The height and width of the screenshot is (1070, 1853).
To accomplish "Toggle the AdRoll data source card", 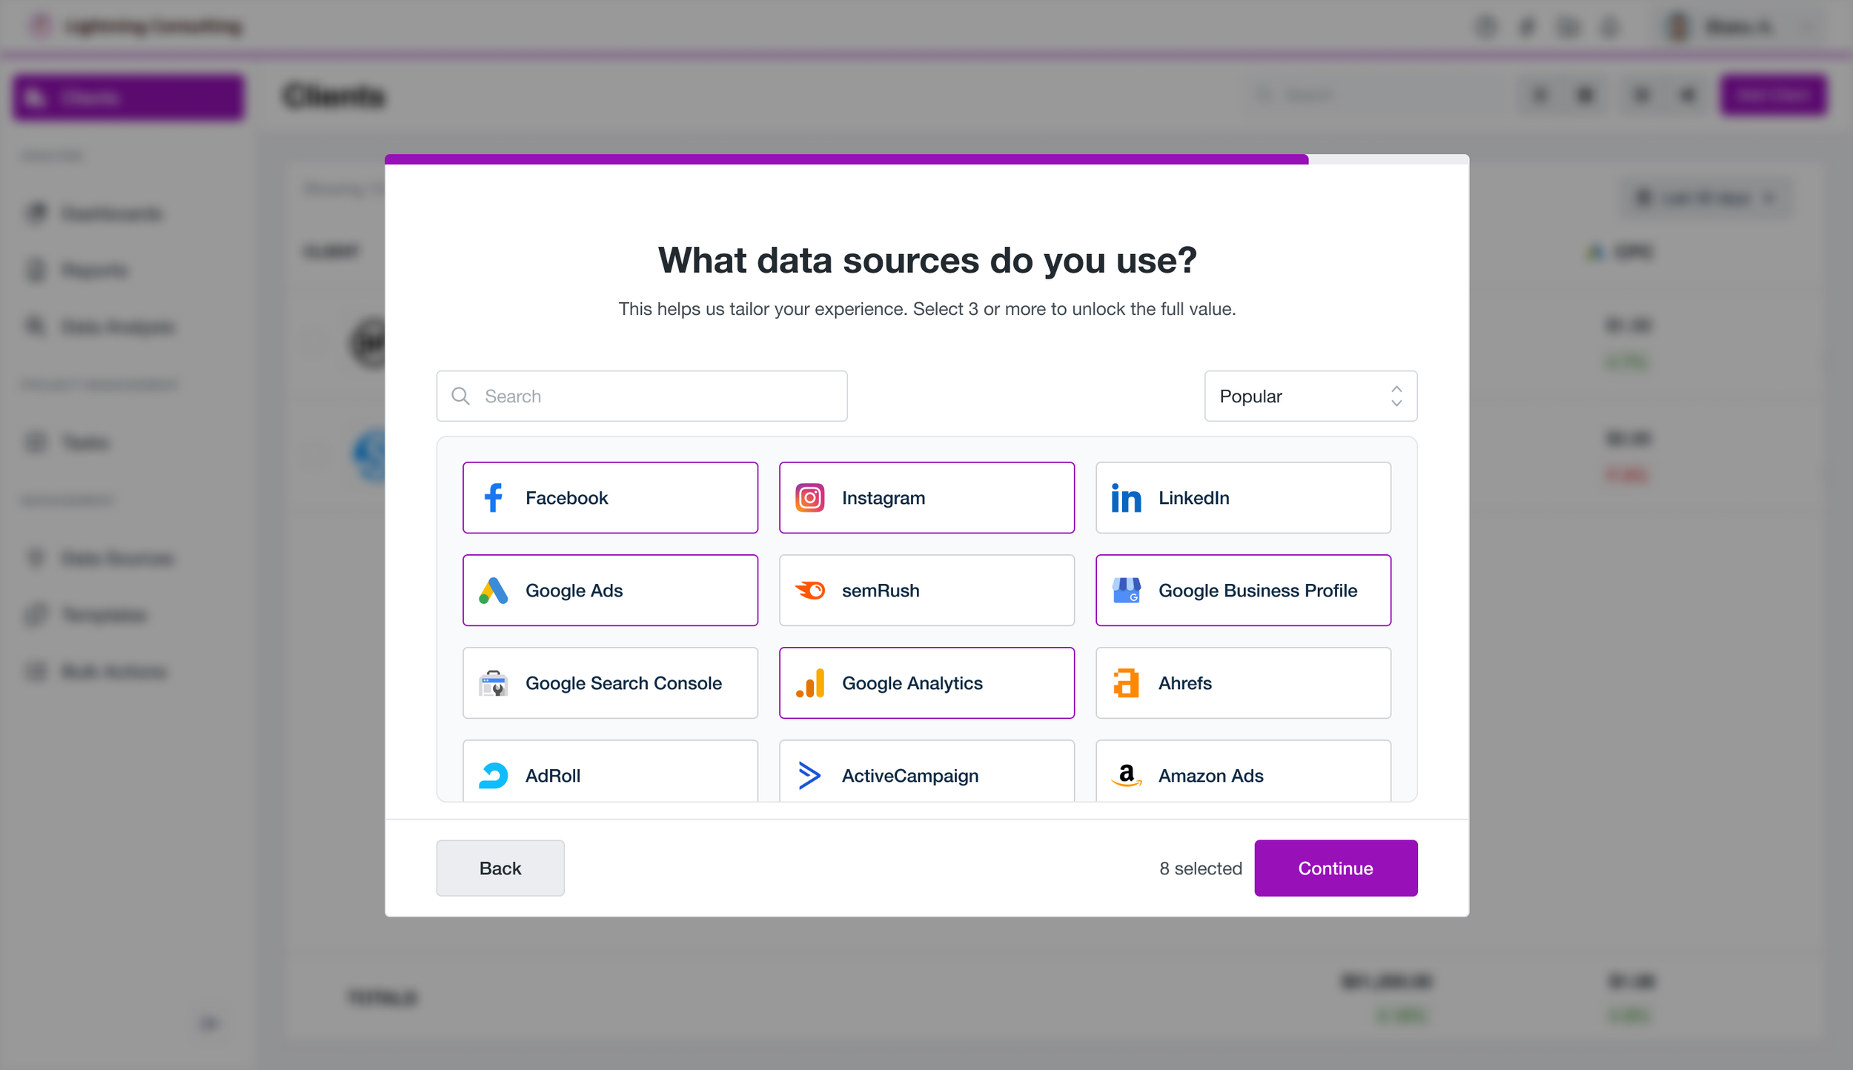I will pyautogui.click(x=610, y=771).
